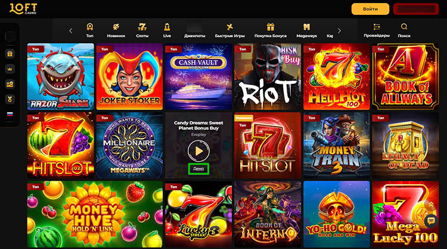The image size is (447, 249).
Task: Open the Новинки category
Action: click(x=116, y=30)
